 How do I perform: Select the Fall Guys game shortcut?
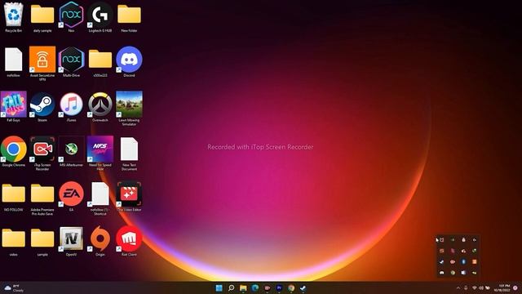13,107
